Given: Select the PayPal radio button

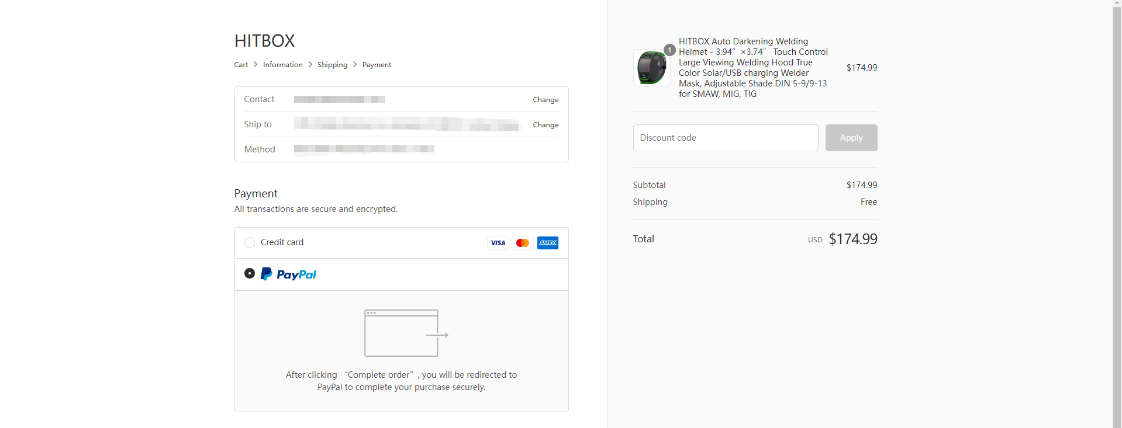Looking at the screenshot, I should tap(250, 273).
